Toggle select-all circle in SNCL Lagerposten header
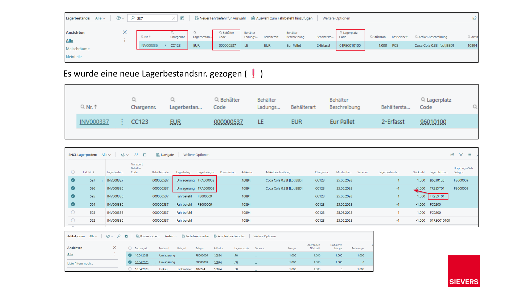The image size is (511, 287). (x=73, y=172)
